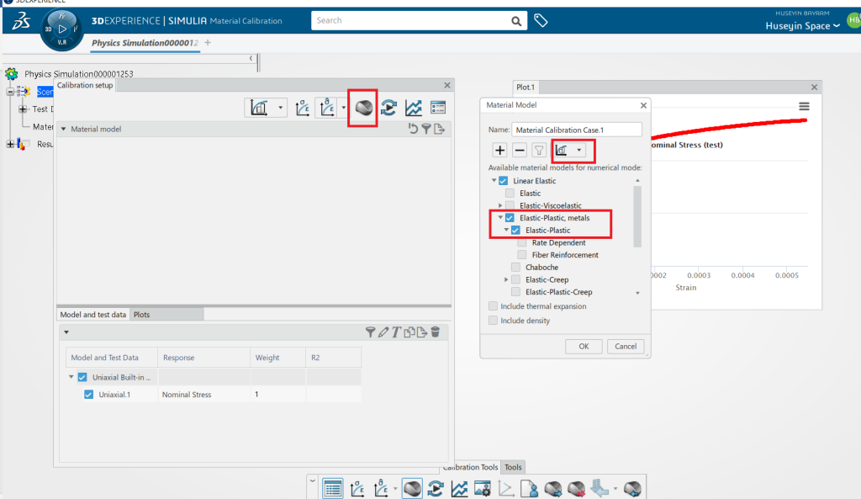Open the line chart plots icon in Calibration setup
This screenshot has height=499, width=861.
click(x=413, y=108)
